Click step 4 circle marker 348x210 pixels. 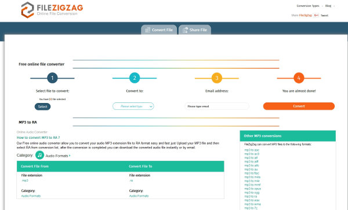click(x=299, y=78)
